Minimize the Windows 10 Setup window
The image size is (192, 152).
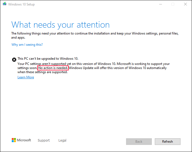click(x=161, y=4)
